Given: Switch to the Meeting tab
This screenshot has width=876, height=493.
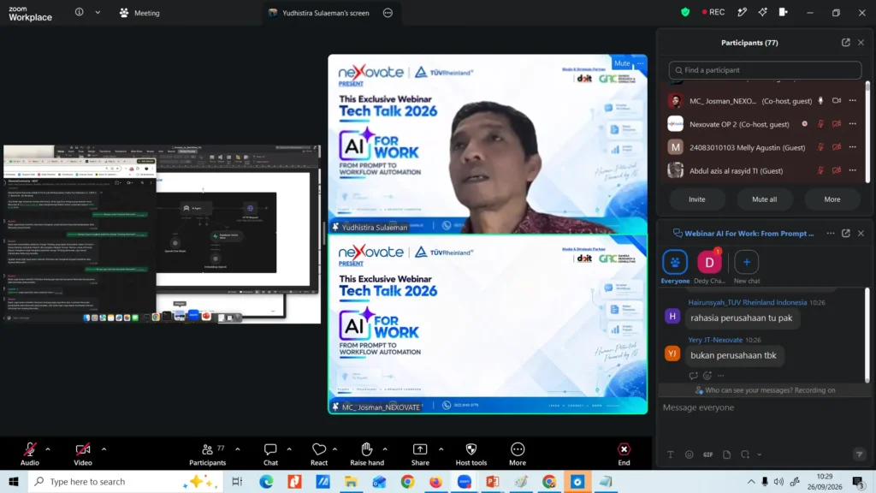Looking at the screenshot, I should click(x=139, y=13).
